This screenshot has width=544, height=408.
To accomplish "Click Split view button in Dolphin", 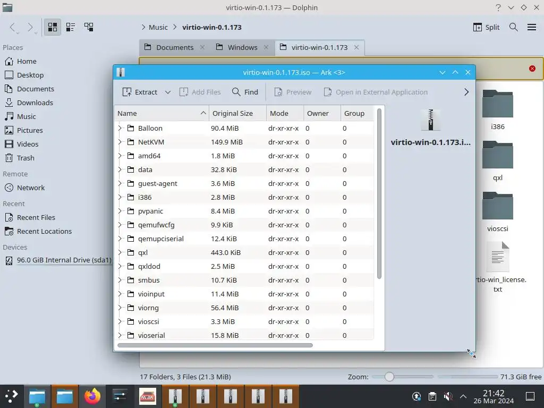I will (x=487, y=27).
